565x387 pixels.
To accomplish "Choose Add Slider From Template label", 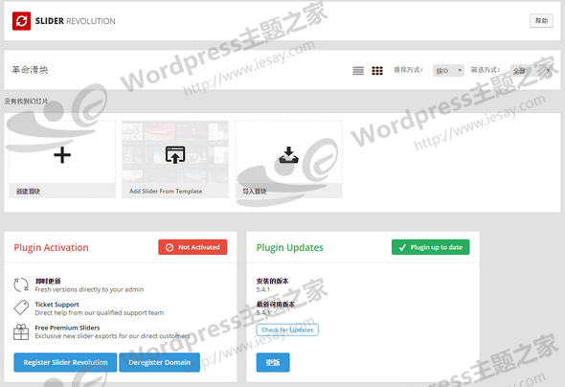I will [166, 192].
